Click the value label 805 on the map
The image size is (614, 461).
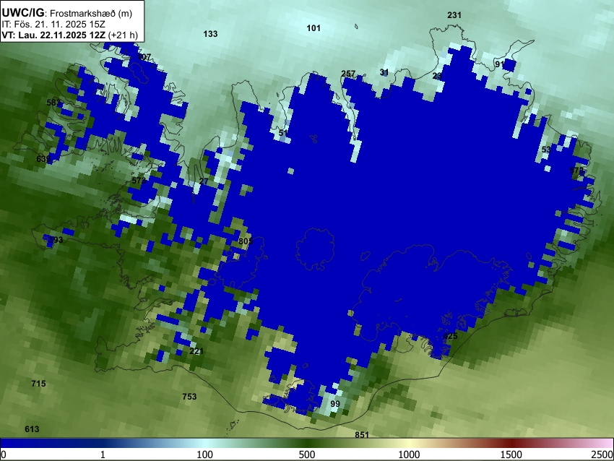pos(246,241)
